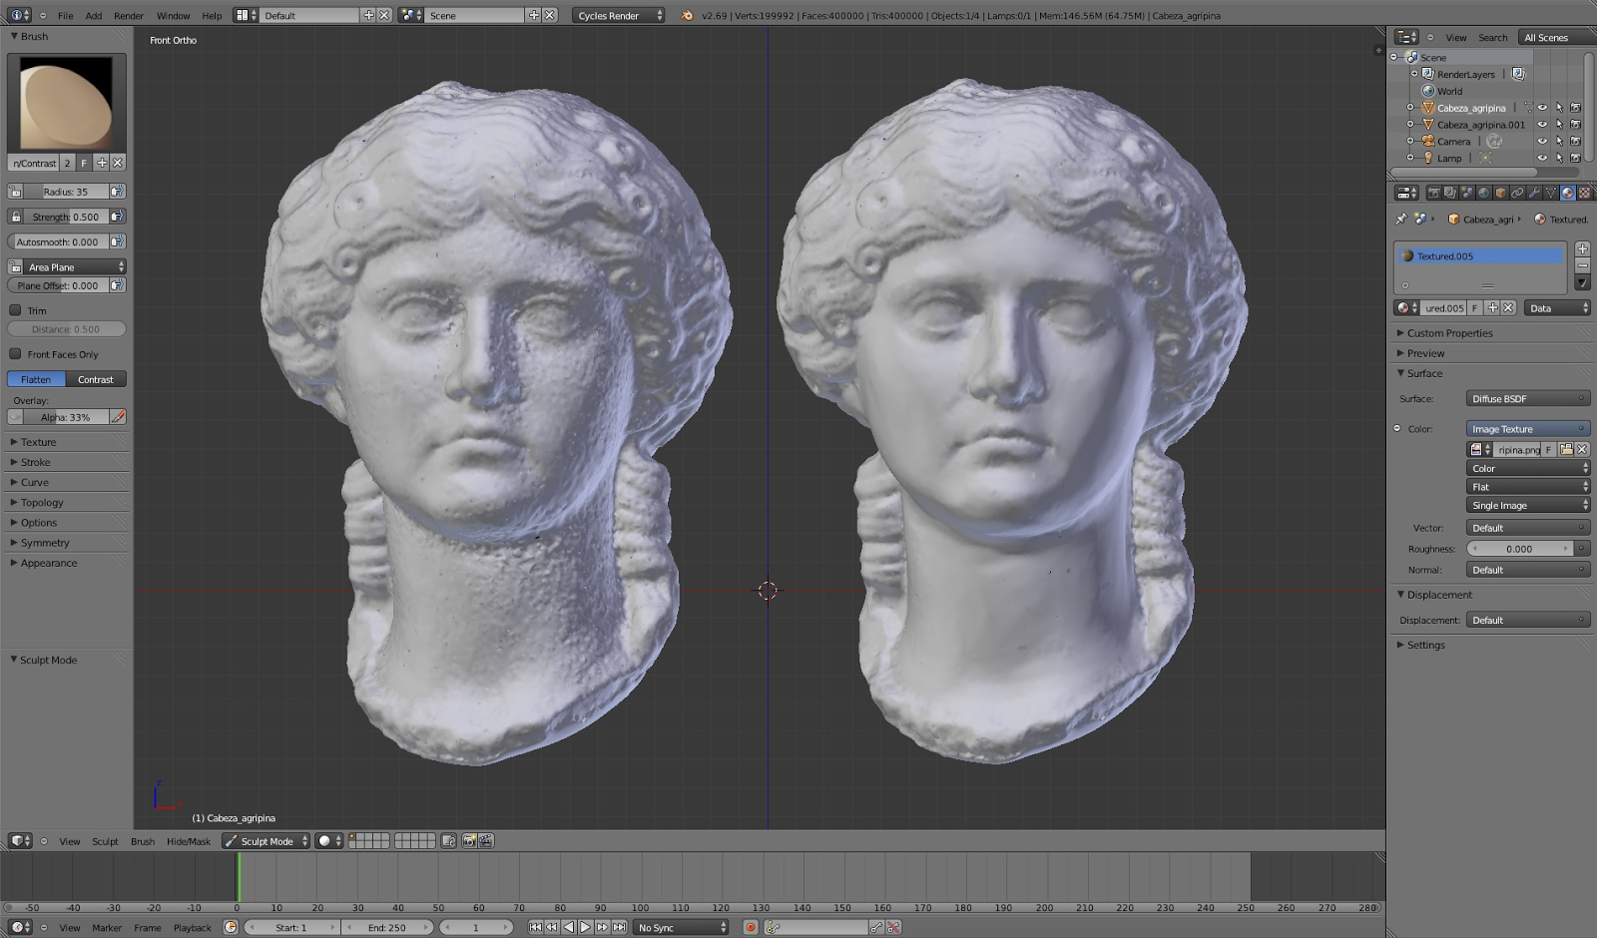Open the Sculpt Mode dropdown

click(x=266, y=841)
